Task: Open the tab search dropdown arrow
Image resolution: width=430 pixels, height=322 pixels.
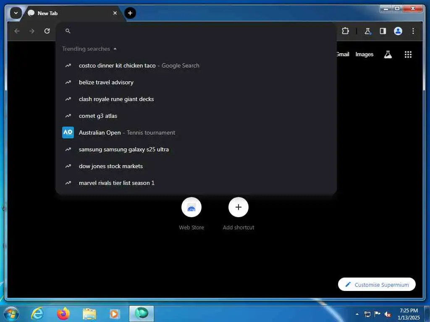Action: (16, 13)
